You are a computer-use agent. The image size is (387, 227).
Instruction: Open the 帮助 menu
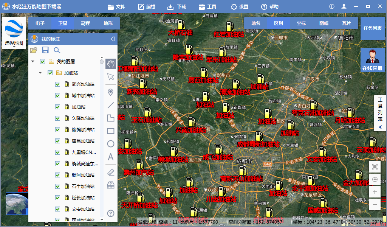click(270, 7)
